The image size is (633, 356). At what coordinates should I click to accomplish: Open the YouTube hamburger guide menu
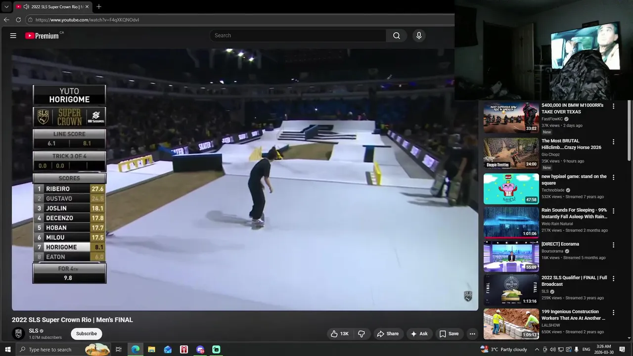tap(13, 36)
